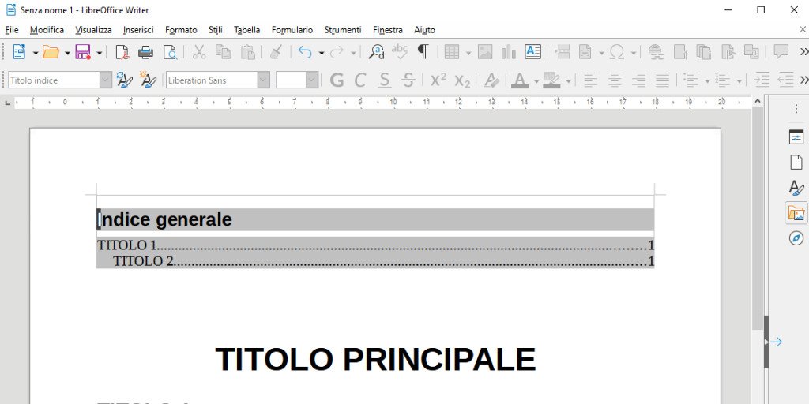Open recent documents dropdown arrow next to folder

pyautogui.click(x=66, y=53)
